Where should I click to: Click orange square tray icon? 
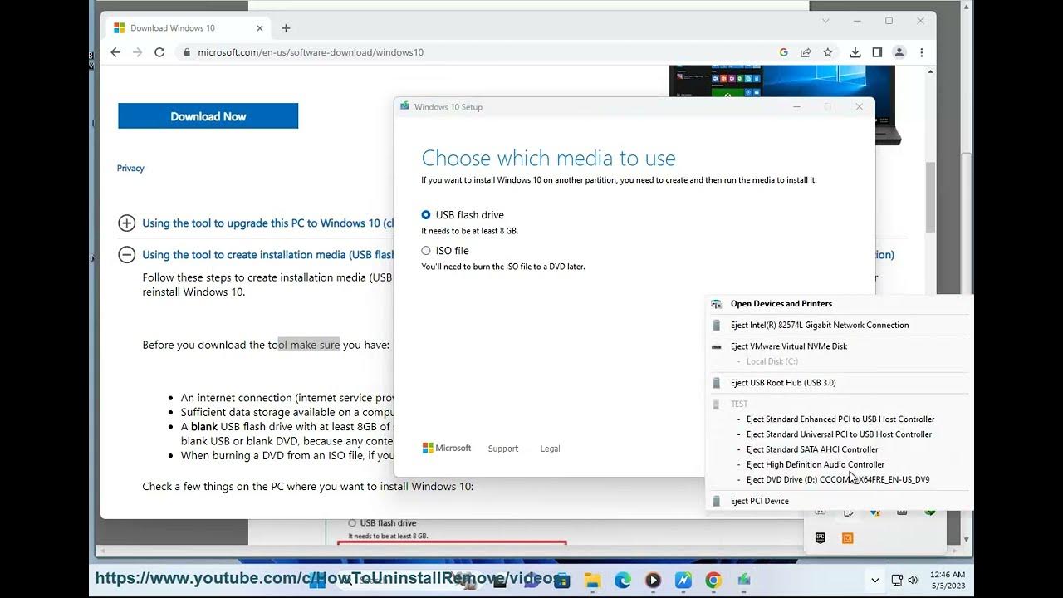click(848, 538)
